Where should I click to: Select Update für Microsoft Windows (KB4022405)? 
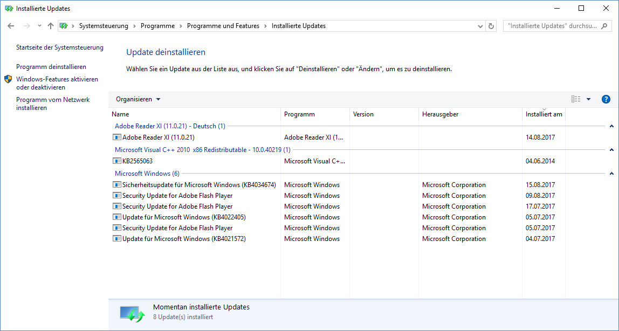(x=184, y=217)
